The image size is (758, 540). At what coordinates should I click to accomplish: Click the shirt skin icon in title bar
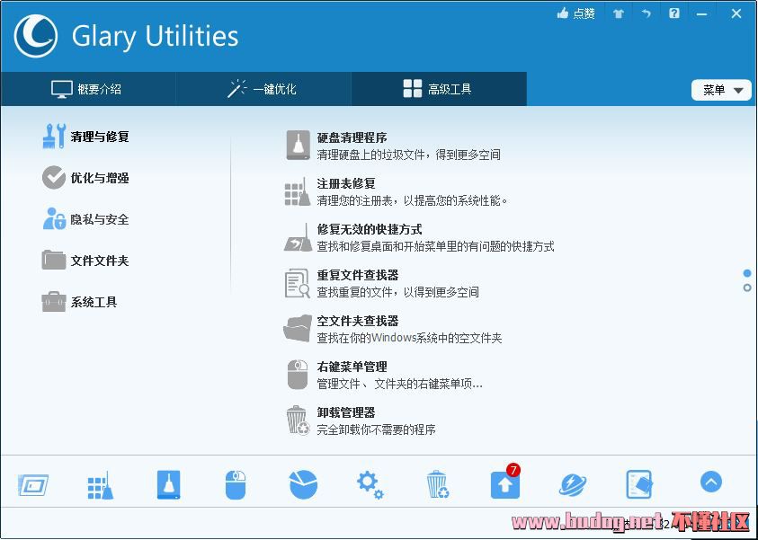tap(619, 13)
